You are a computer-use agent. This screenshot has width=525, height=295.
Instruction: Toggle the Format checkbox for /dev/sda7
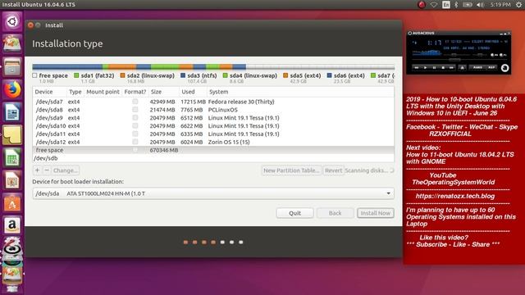(135, 102)
